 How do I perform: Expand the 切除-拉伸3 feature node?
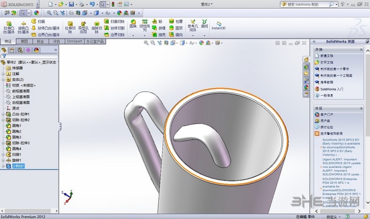click(3, 143)
